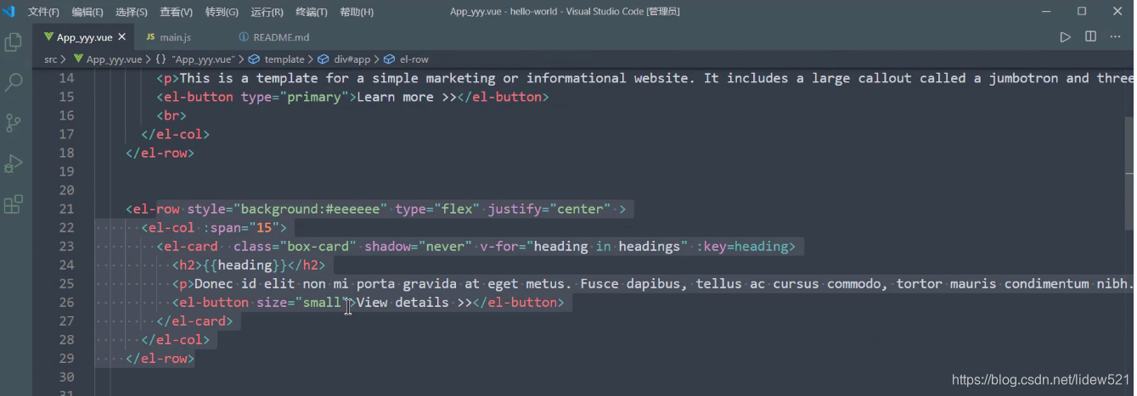1137x396 pixels.
Task: Click the closing </el-row> tag on line 29
Action: [x=160, y=358]
